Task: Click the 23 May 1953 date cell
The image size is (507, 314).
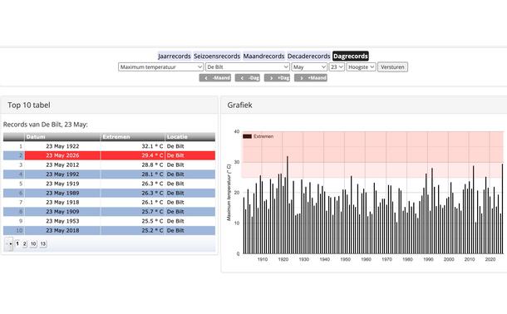Action: 62,221
